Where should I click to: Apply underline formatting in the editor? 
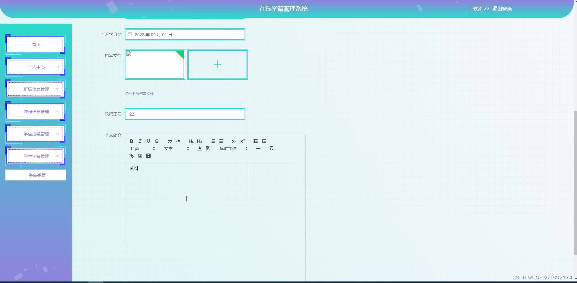tap(148, 141)
